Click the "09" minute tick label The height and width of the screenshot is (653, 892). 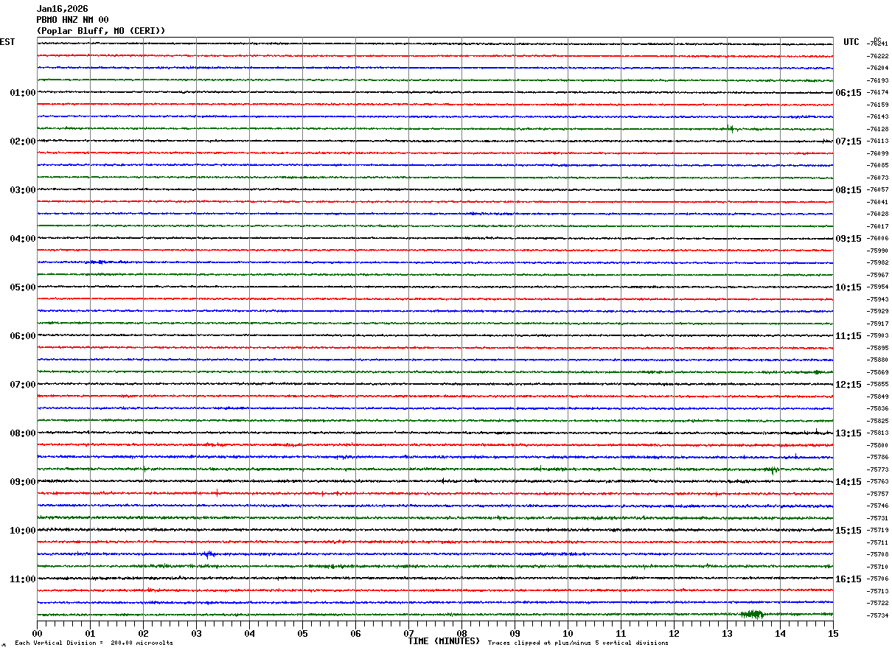(x=515, y=633)
